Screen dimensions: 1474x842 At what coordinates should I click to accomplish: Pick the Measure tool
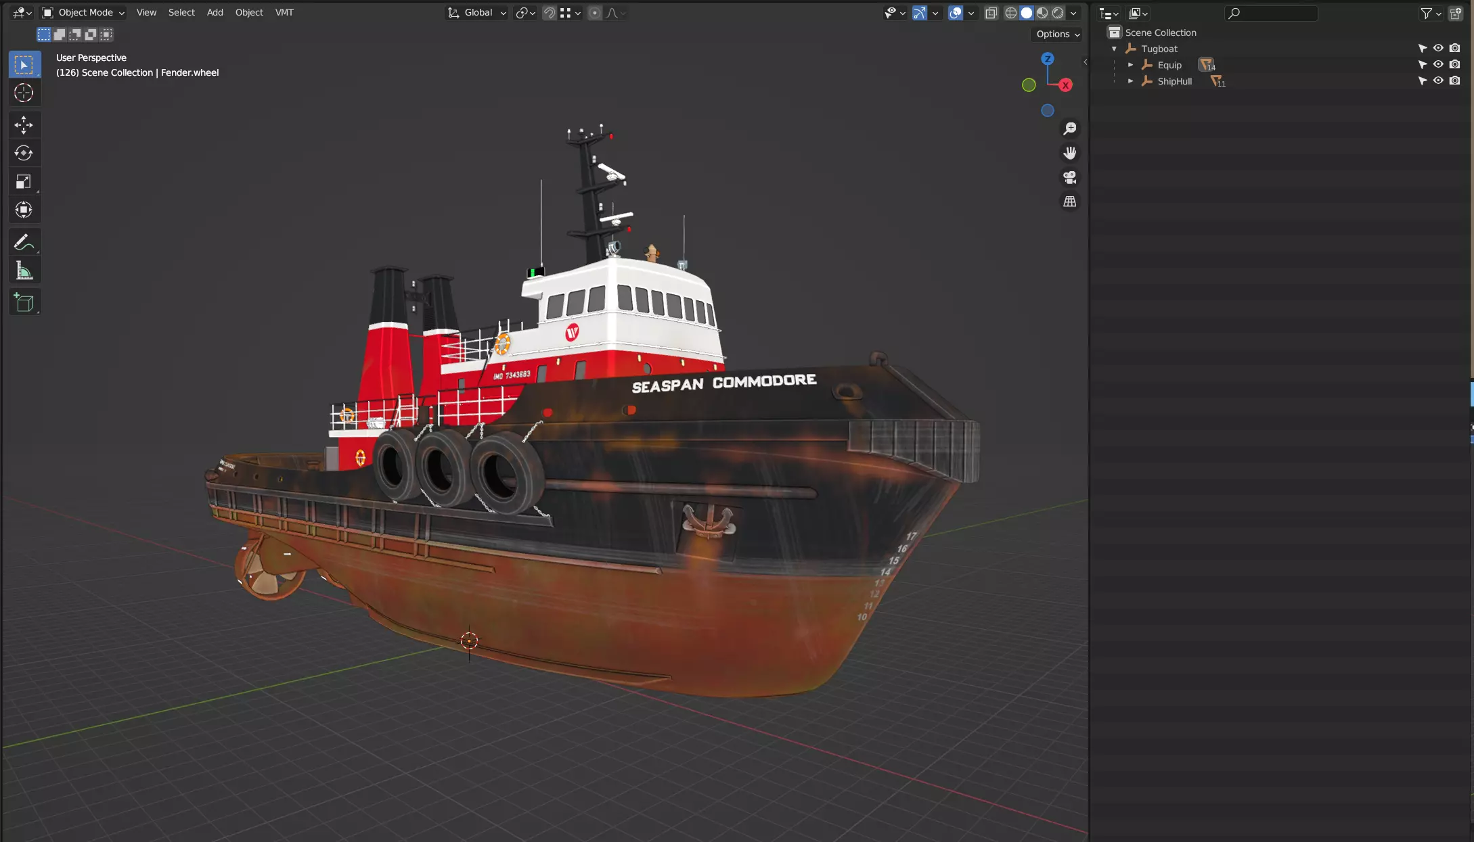24,271
